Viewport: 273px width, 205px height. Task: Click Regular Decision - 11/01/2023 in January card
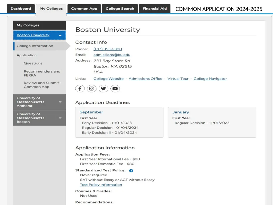(202, 123)
